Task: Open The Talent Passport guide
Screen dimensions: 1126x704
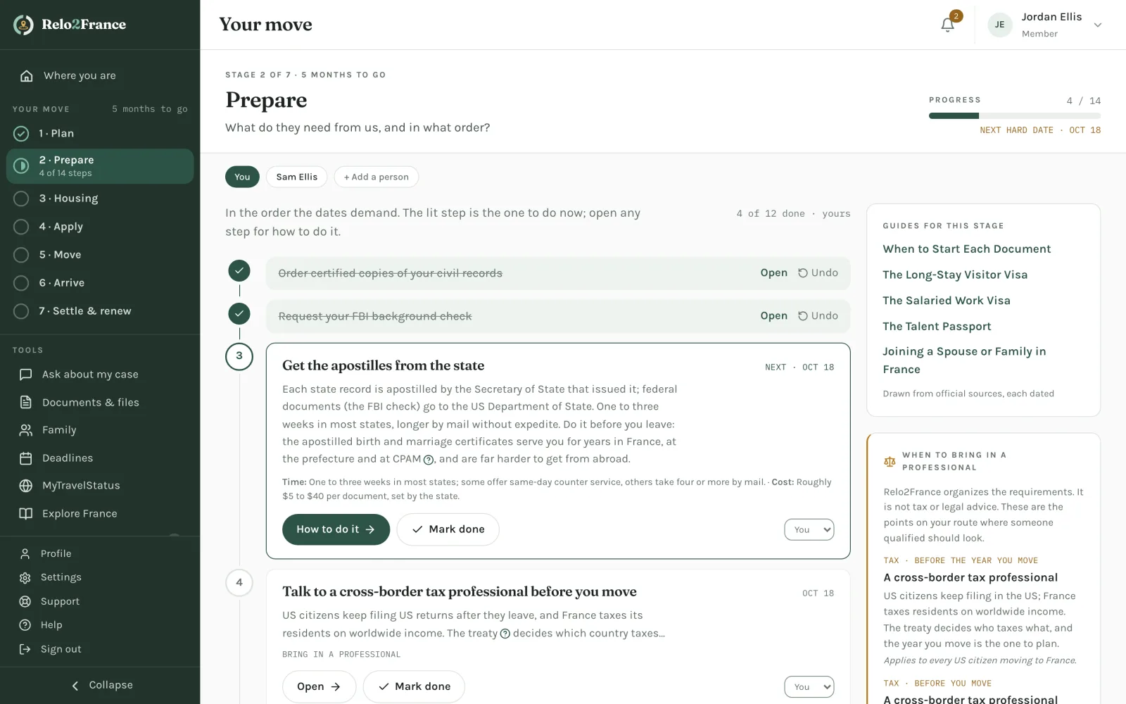Action: click(937, 327)
